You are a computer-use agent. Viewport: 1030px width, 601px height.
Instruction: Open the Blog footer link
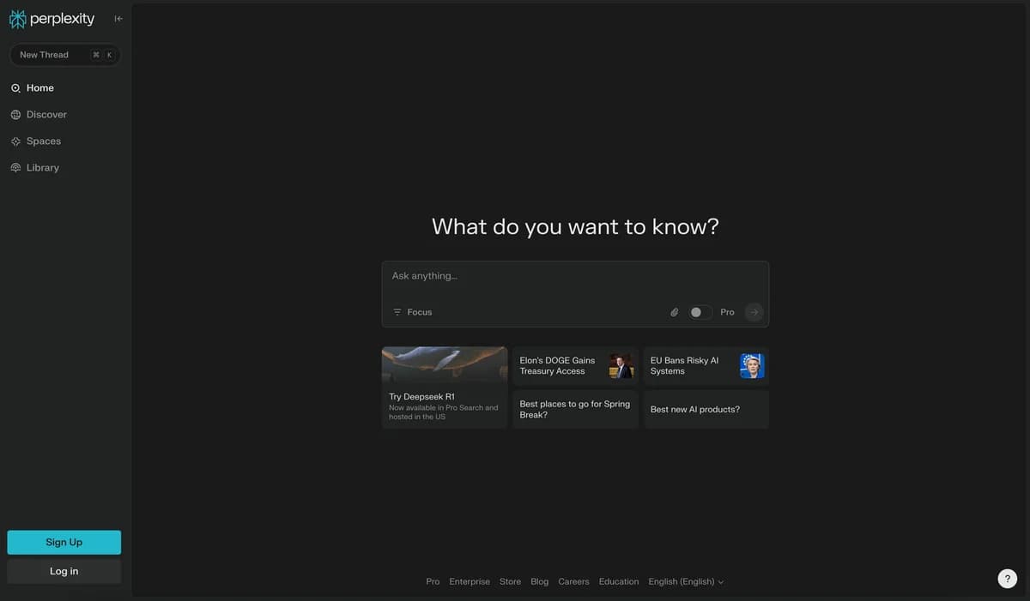tap(539, 581)
